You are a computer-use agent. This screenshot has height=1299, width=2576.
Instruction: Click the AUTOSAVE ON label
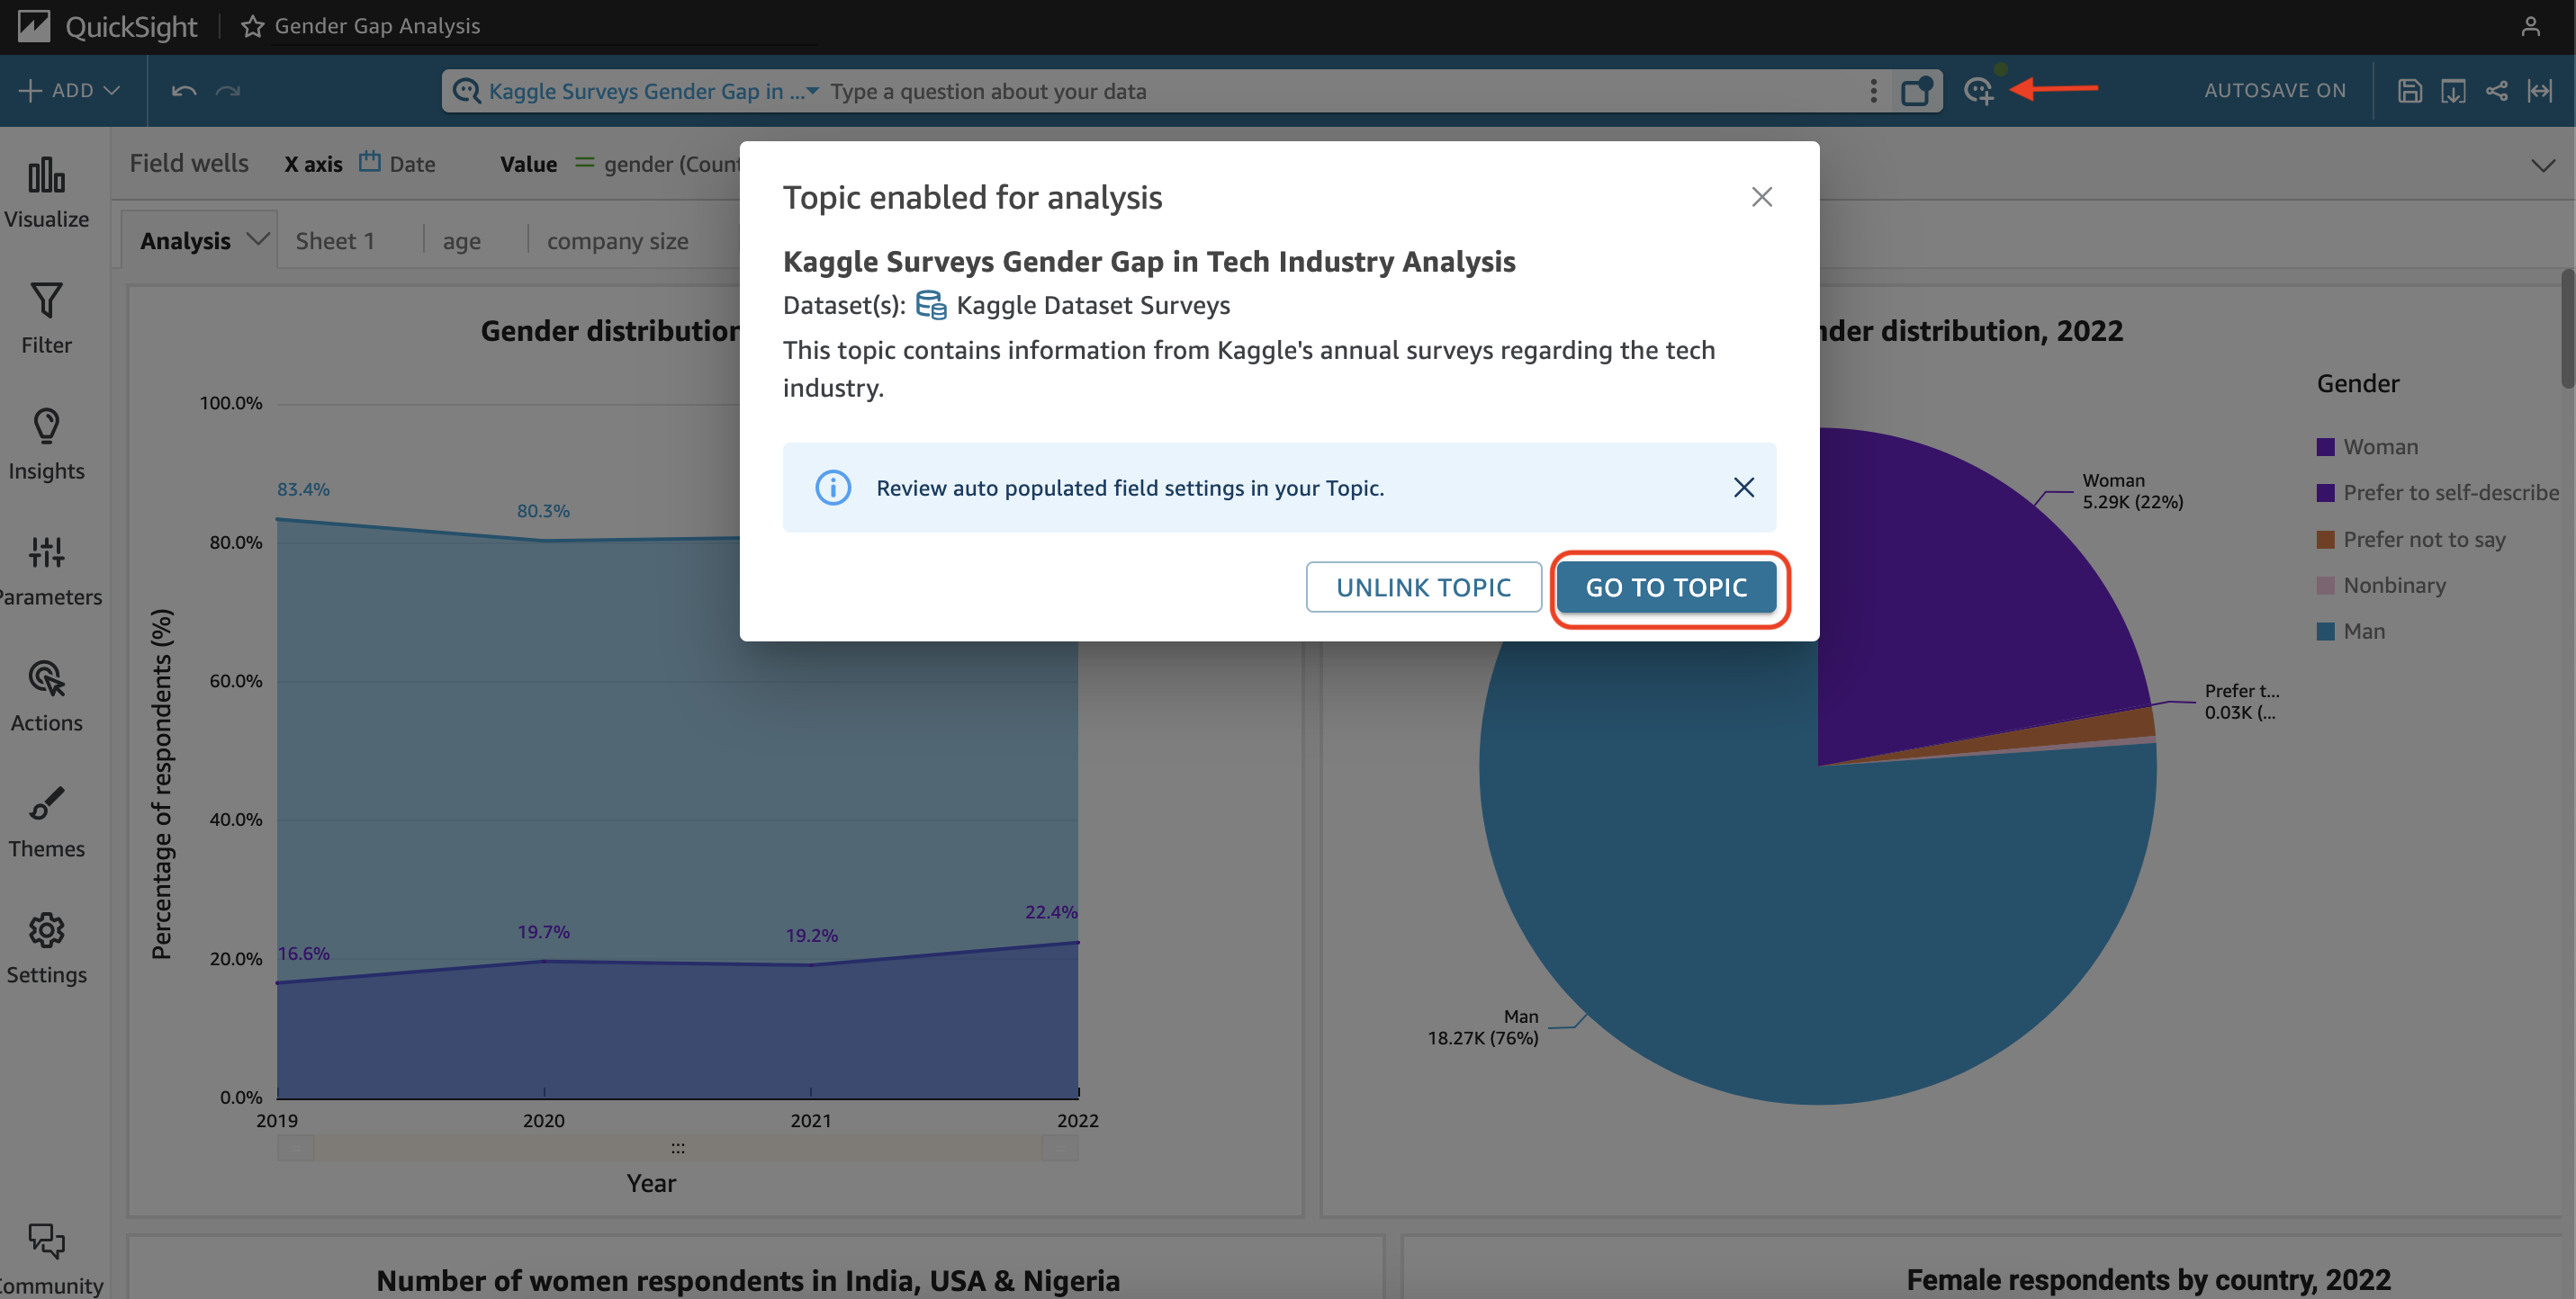(2275, 91)
